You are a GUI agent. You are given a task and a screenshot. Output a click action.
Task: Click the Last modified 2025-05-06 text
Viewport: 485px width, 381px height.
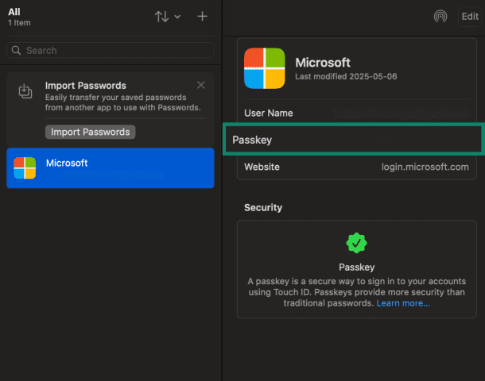(346, 76)
